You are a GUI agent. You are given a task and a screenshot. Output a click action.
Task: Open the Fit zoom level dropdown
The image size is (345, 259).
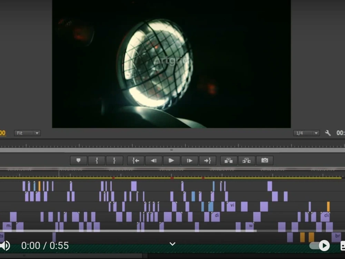pyautogui.click(x=27, y=133)
